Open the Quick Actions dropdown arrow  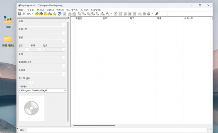tap(111, 14)
